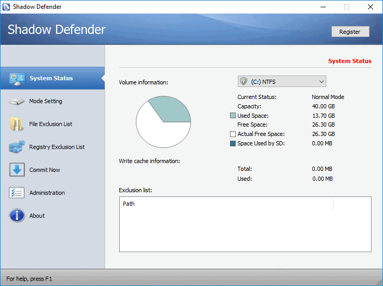Open the Mode Setting page
This screenshot has height=286, width=383.
pos(46,101)
